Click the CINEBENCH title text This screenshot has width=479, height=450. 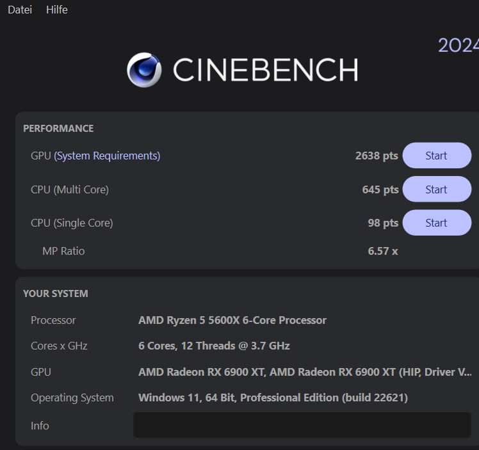(266, 70)
